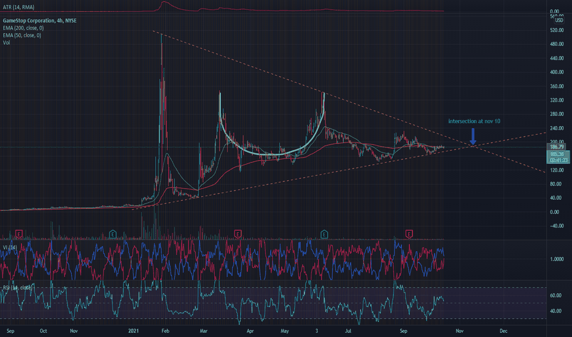The height and width of the screenshot is (337, 572).
Task: Click the 320.00 price axis label
Action: [x=557, y=100]
